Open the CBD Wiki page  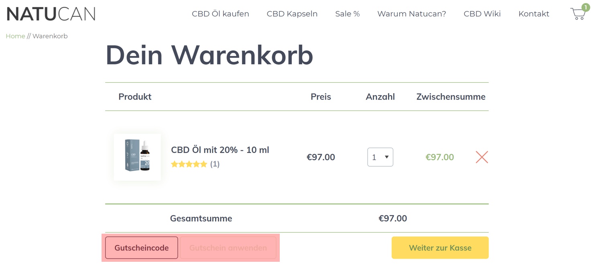[482, 14]
